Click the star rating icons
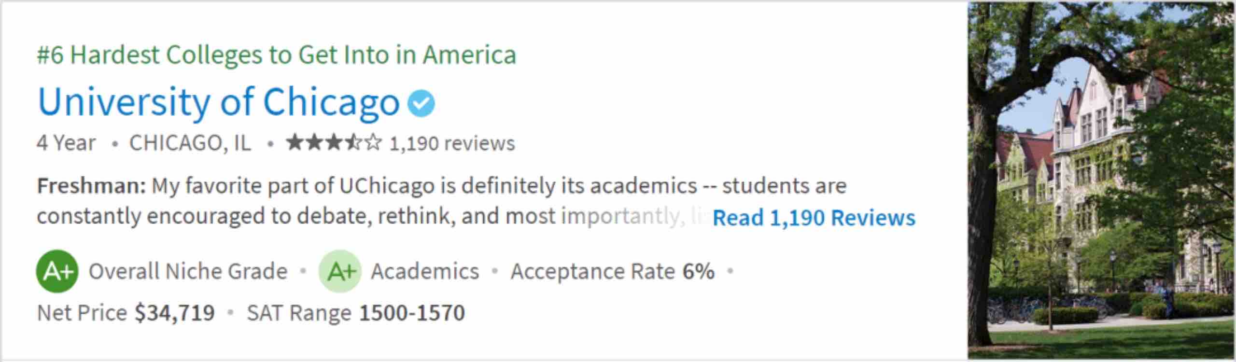Screen dimensions: 1236x362 pyautogui.click(x=333, y=143)
